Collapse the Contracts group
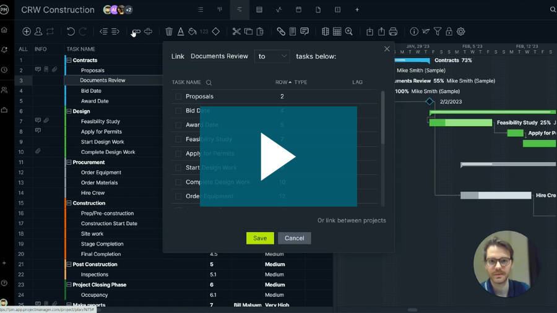 (x=69, y=61)
